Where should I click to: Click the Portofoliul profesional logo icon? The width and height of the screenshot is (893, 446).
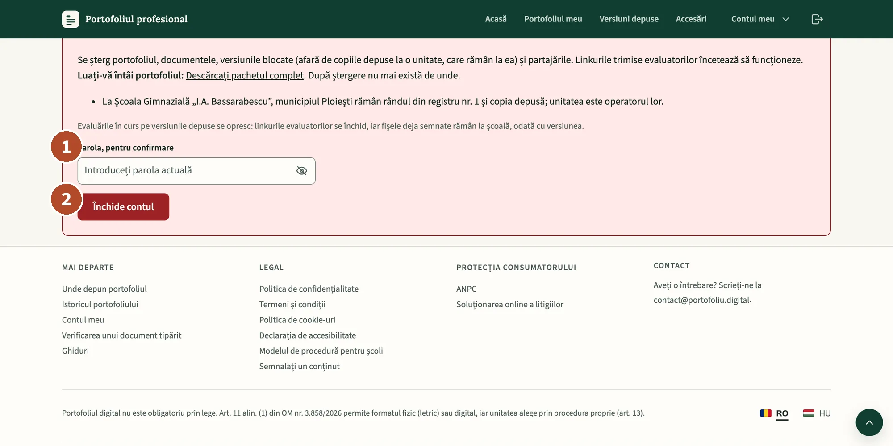71,19
